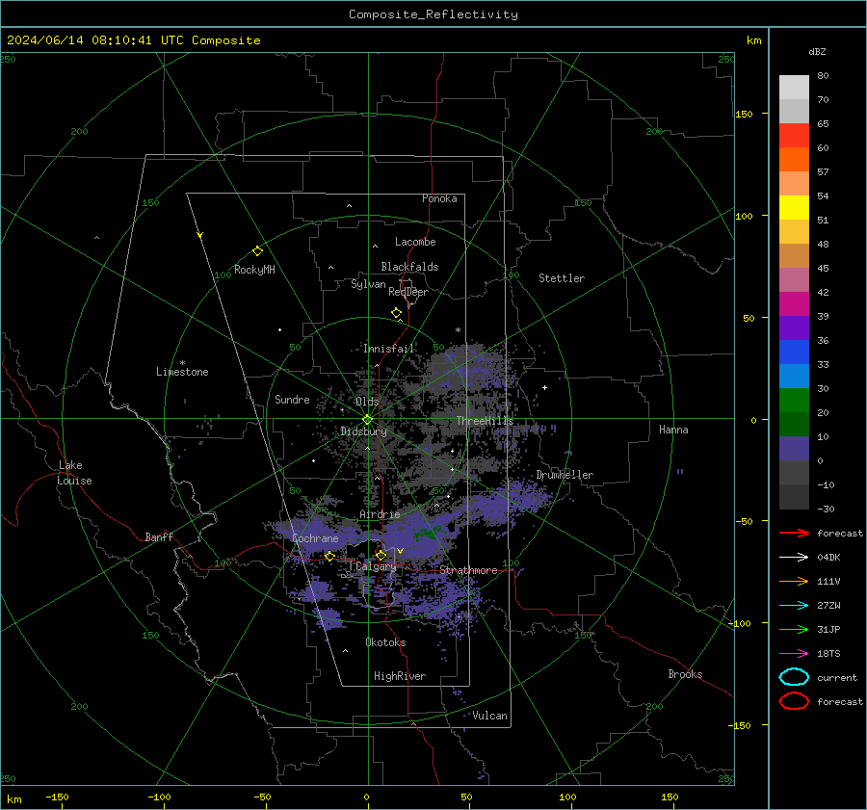Click the Lake Louise label

pos(74,473)
